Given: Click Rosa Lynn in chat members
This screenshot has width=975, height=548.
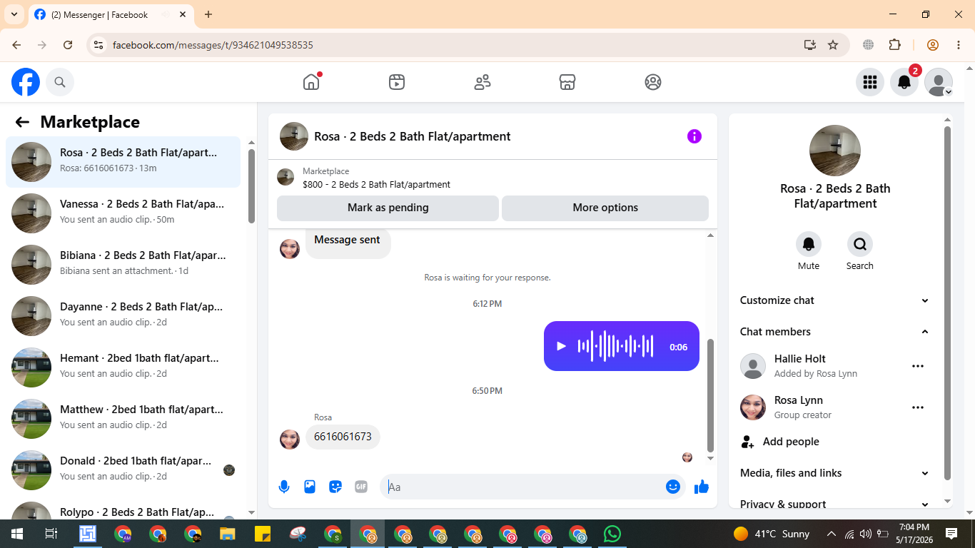Looking at the screenshot, I should [799, 400].
